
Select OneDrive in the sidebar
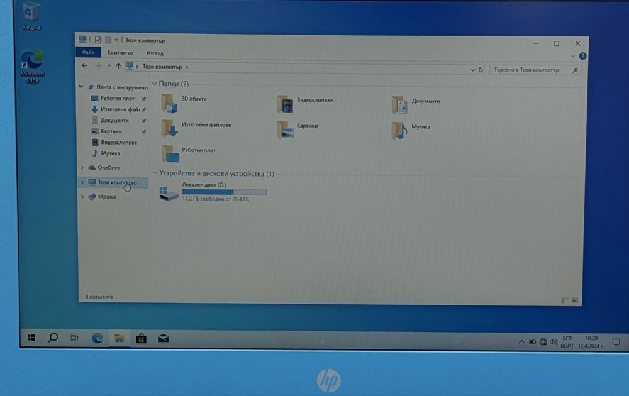pyautogui.click(x=109, y=168)
